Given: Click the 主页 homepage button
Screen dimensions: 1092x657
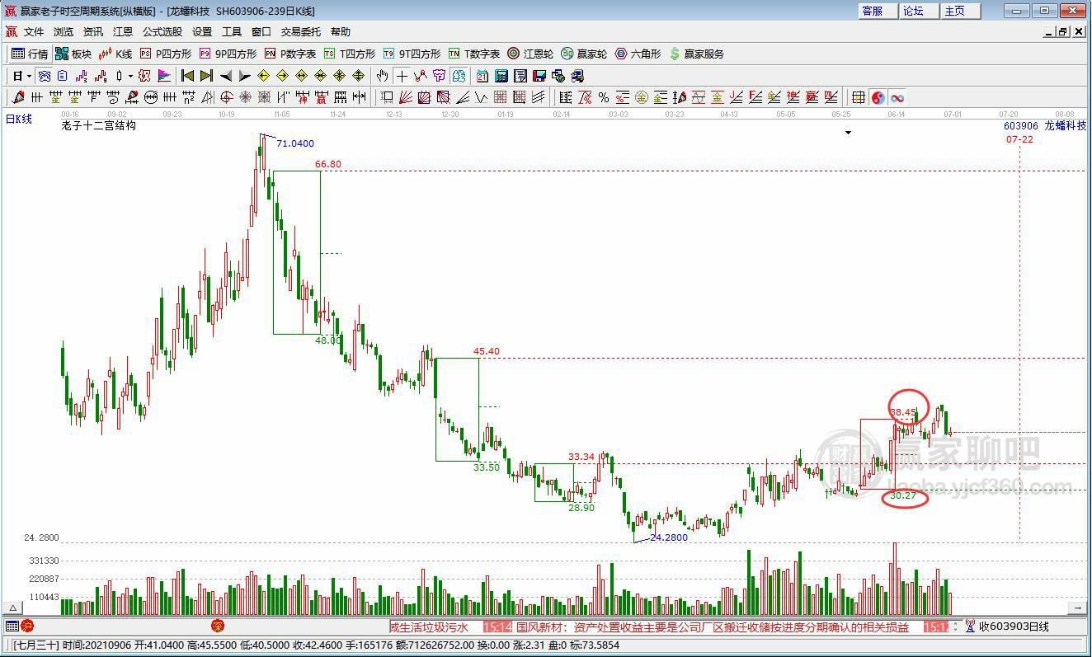Looking at the screenshot, I should 960,11.
